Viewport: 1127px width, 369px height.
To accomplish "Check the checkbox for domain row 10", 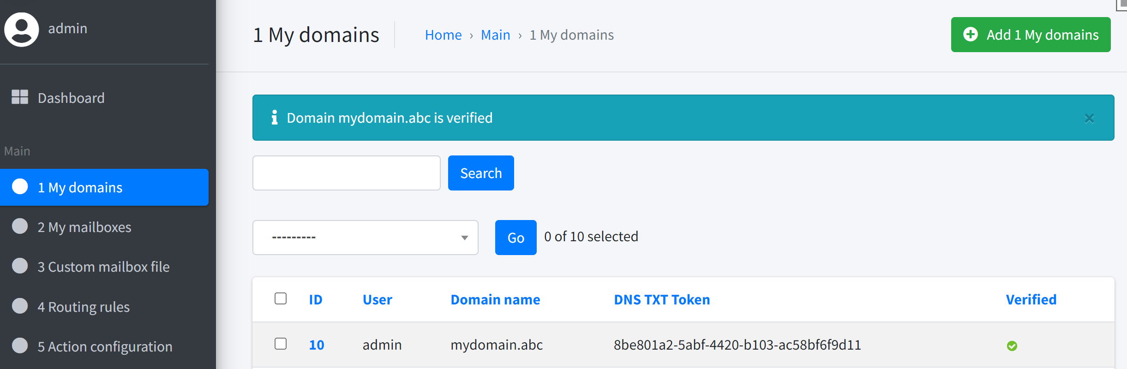I will (x=281, y=344).
